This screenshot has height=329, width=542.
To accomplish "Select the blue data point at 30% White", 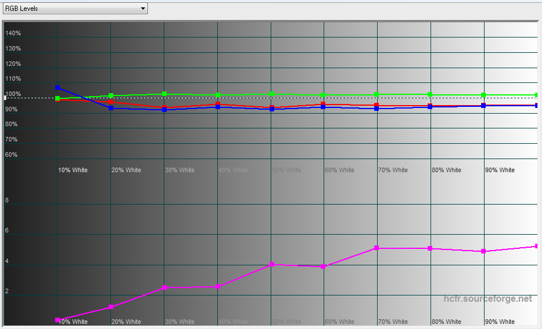I will [x=164, y=110].
